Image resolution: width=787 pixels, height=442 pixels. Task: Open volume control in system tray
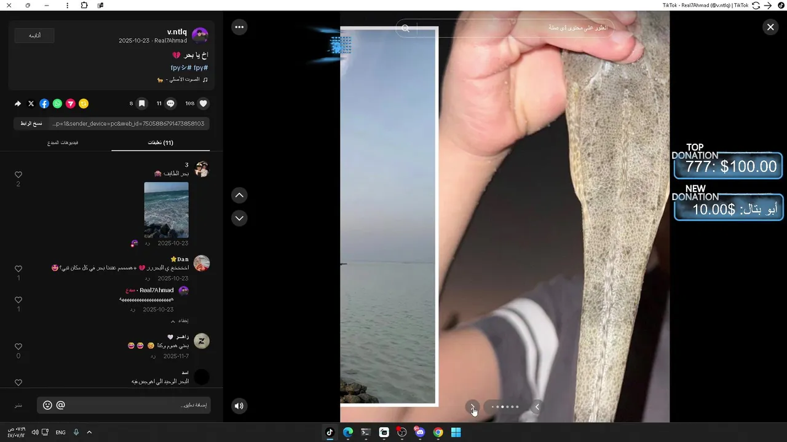click(x=35, y=432)
